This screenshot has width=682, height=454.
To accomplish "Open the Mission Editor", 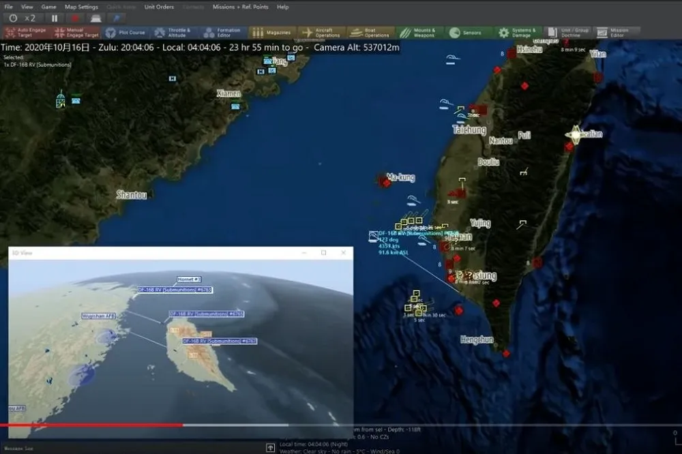I will pyautogui.click(x=617, y=33).
